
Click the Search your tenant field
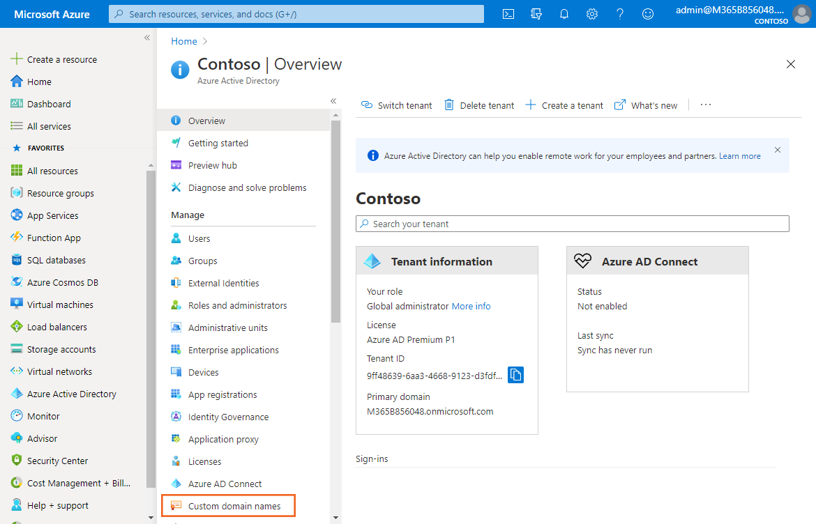coord(572,224)
